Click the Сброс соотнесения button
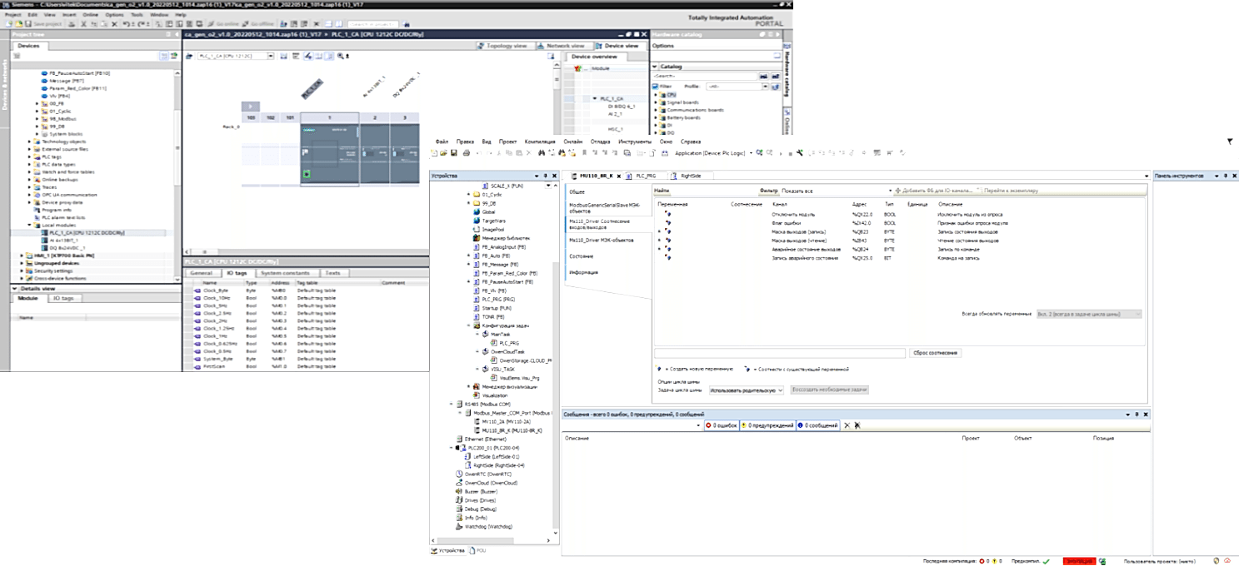Viewport: 1239px width, 566px height. pyautogui.click(x=936, y=353)
